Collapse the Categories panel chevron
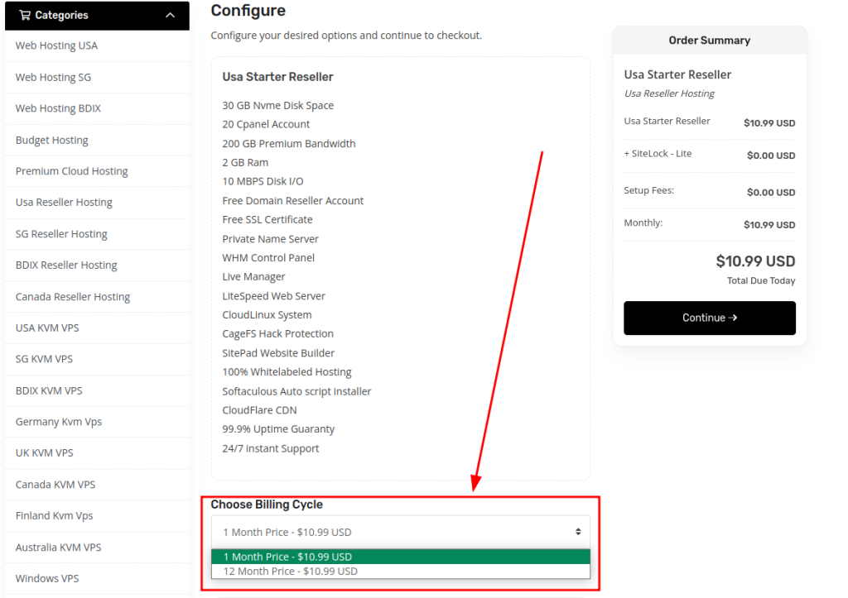The image size is (848, 598). tap(171, 15)
